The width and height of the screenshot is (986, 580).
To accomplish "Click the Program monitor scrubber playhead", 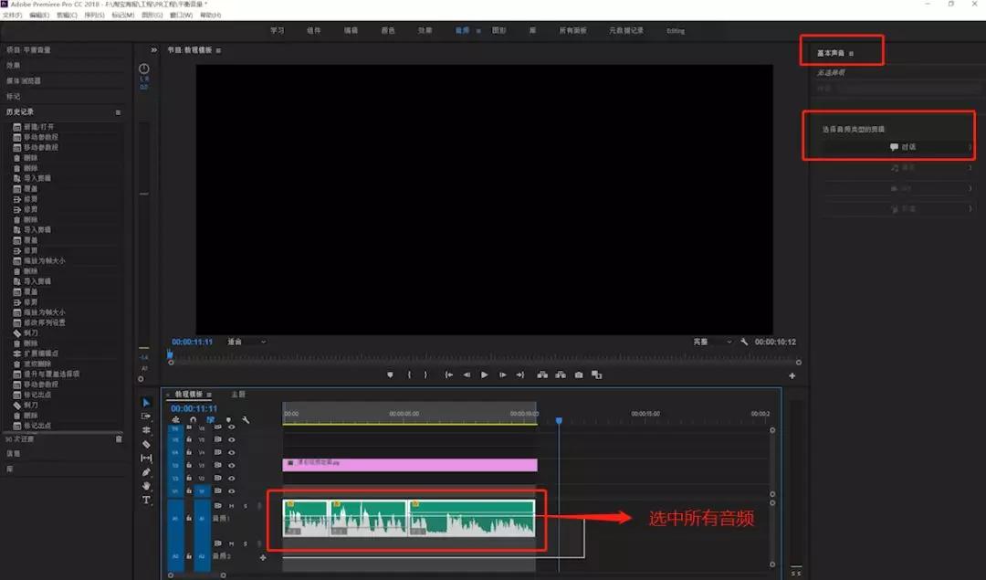I will (x=170, y=354).
